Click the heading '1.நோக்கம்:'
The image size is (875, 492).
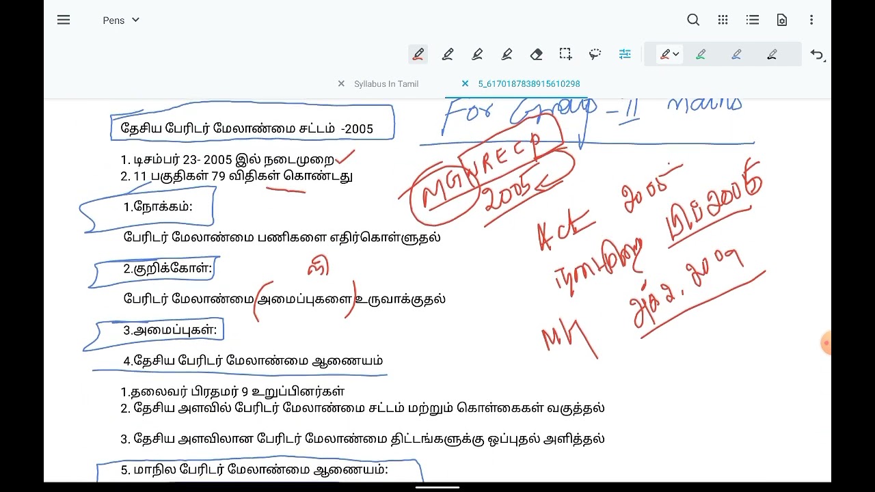pos(158,207)
